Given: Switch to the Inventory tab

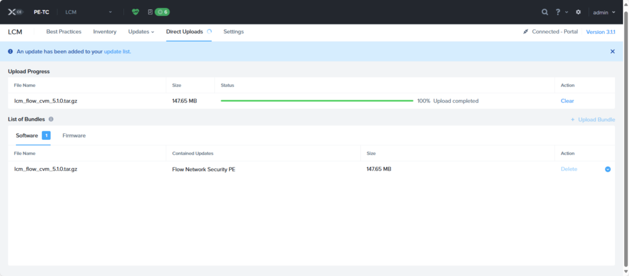Looking at the screenshot, I should pyautogui.click(x=104, y=32).
